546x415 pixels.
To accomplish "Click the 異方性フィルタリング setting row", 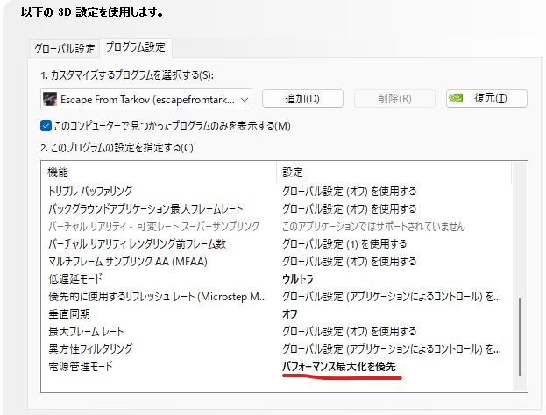I will [x=90, y=348].
